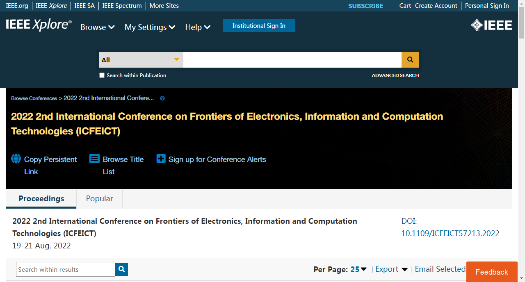Click the orange Feedback button
525x282 pixels.
pyautogui.click(x=492, y=272)
